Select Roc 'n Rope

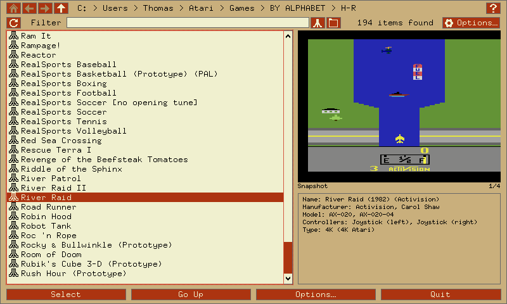tap(145, 236)
